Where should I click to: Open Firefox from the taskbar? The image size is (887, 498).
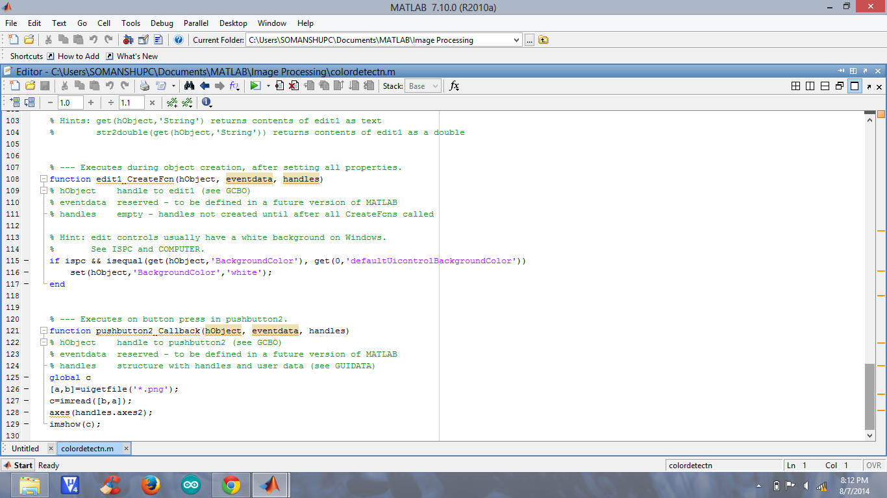[x=151, y=484]
